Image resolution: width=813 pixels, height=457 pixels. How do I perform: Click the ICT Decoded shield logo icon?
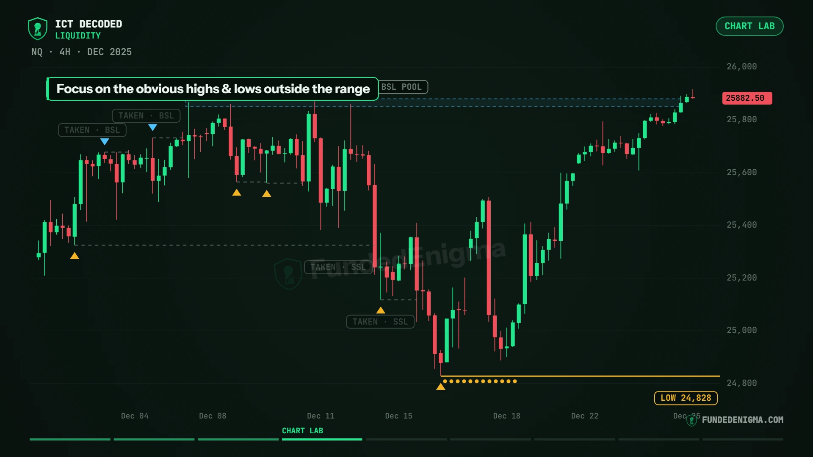(x=38, y=29)
